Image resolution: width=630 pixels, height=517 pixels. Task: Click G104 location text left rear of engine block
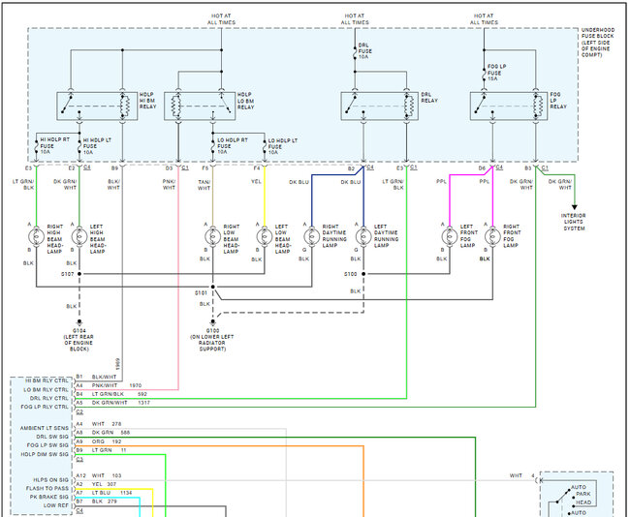tap(79, 343)
